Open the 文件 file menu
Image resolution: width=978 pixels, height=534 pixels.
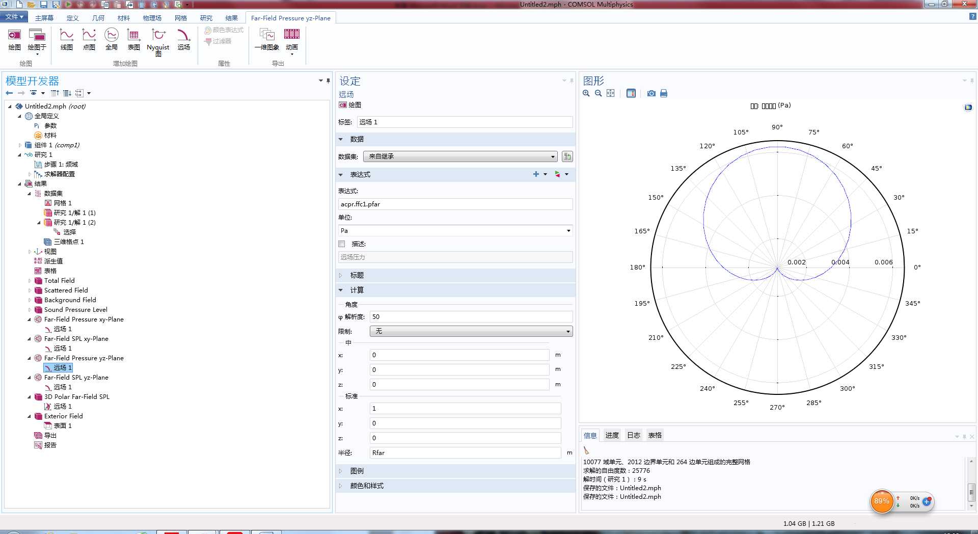(14, 17)
